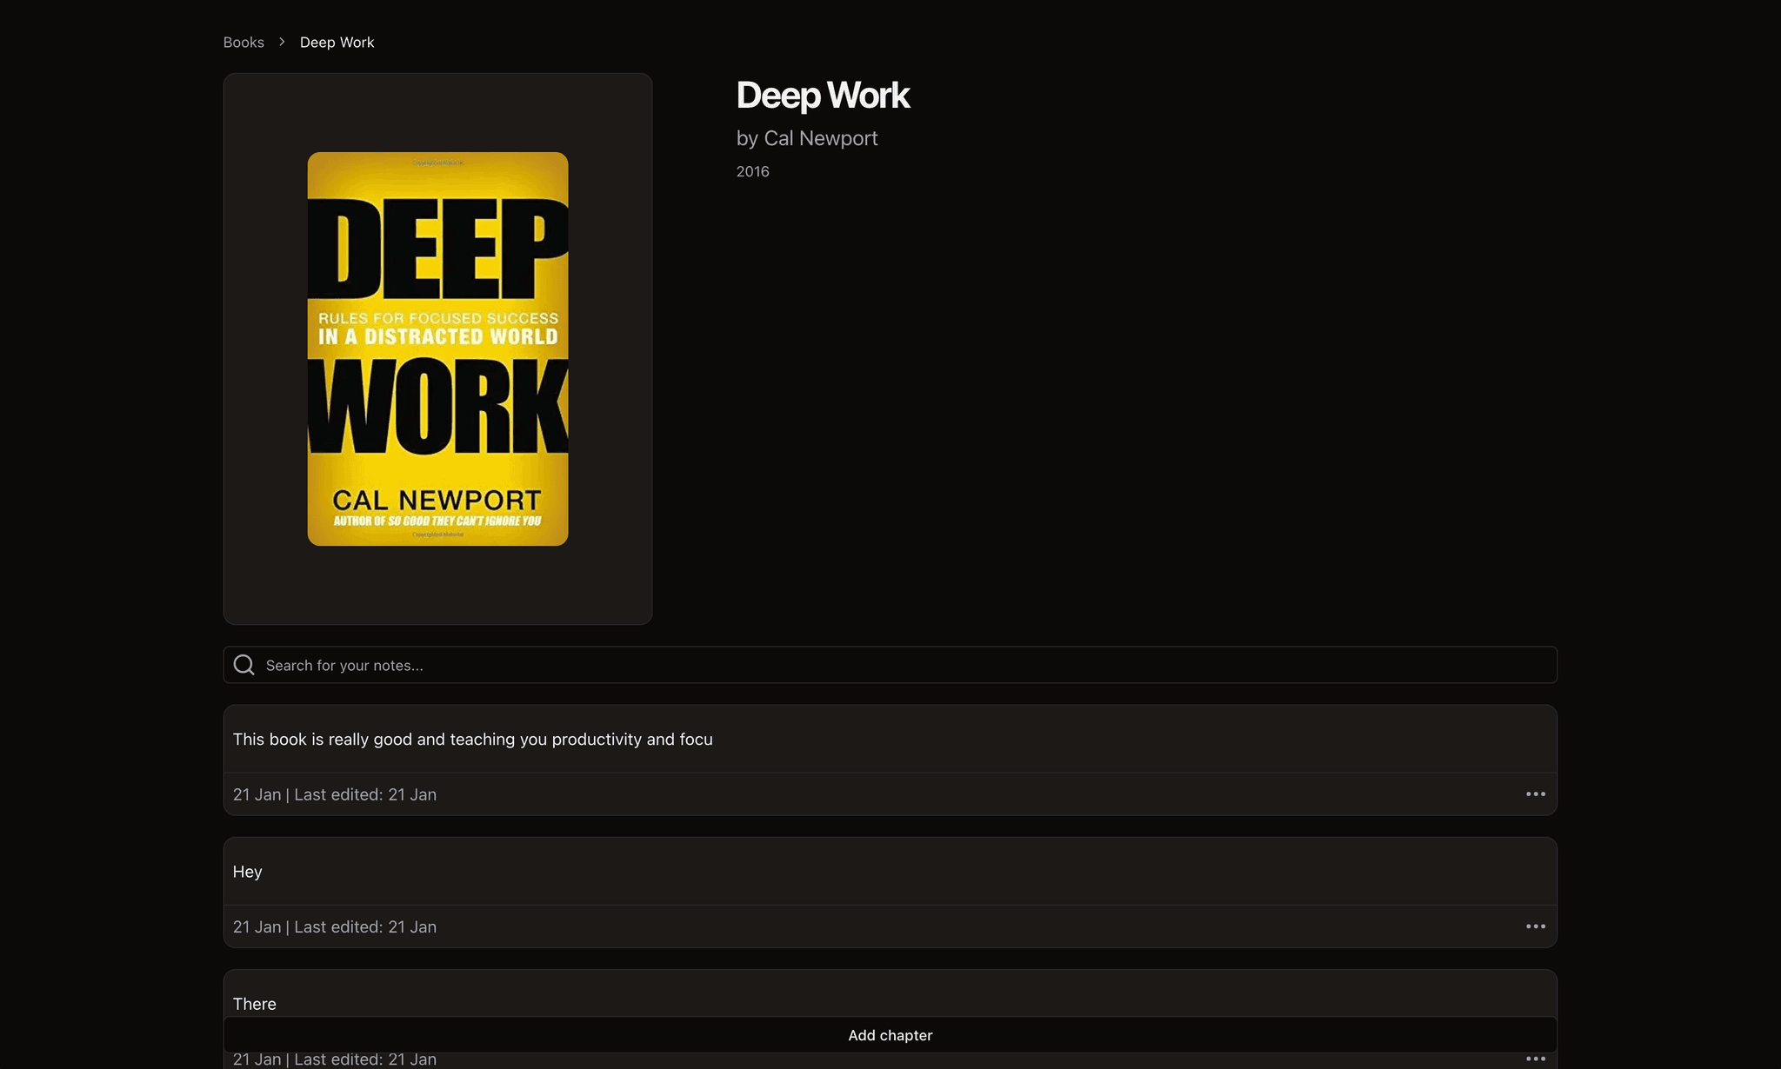This screenshot has height=1069, width=1781.
Task: Click the 'Deep Work' breadcrumb item
Action: (337, 43)
